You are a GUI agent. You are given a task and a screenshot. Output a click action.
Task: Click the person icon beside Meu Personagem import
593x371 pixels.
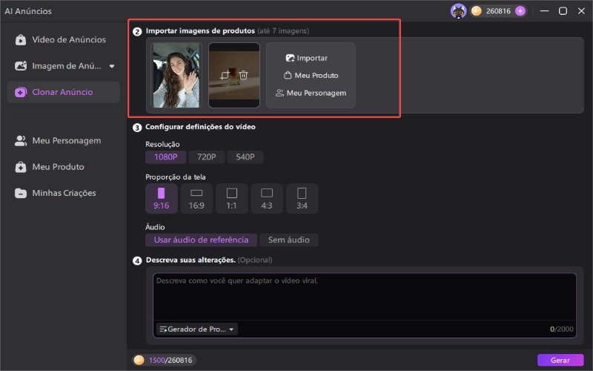click(x=280, y=93)
